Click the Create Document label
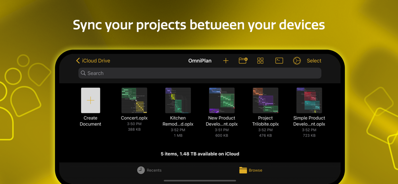The height and width of the screenshot is (184, 398). 91,121
